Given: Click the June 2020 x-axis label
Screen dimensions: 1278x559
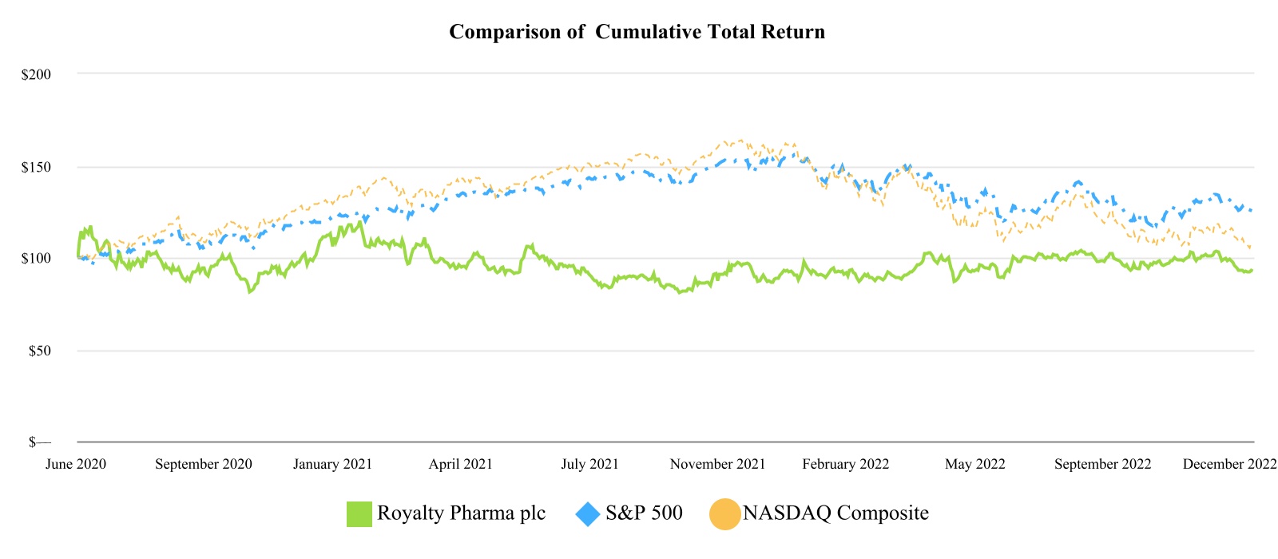Looking at the screenshot, I should coord(76,464).
